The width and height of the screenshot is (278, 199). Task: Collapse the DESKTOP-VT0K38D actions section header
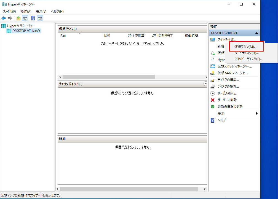click(x=257, y=33)
